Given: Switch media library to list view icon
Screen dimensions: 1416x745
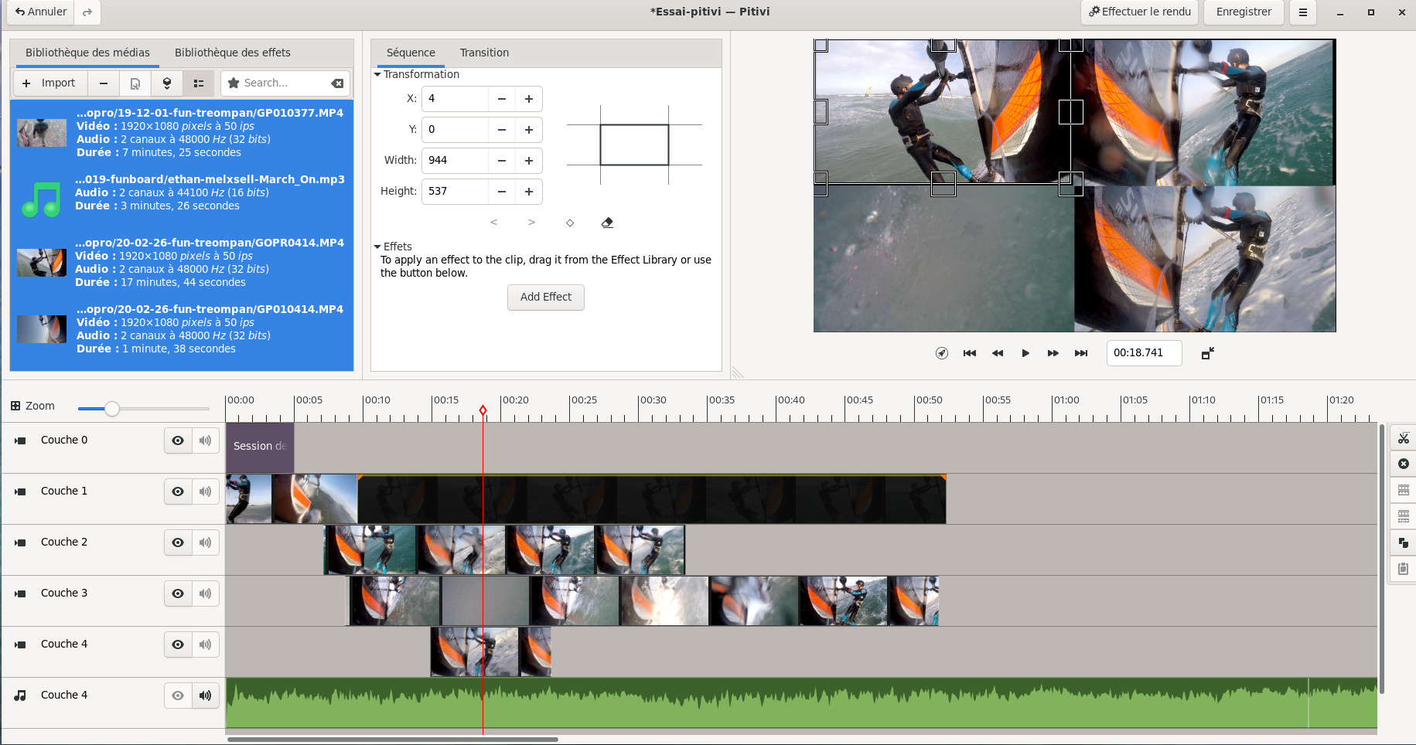Looking at the screenshot, I should (199, 83).
